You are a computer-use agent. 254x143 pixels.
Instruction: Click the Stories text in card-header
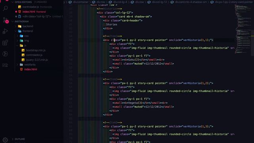point(112,25)
